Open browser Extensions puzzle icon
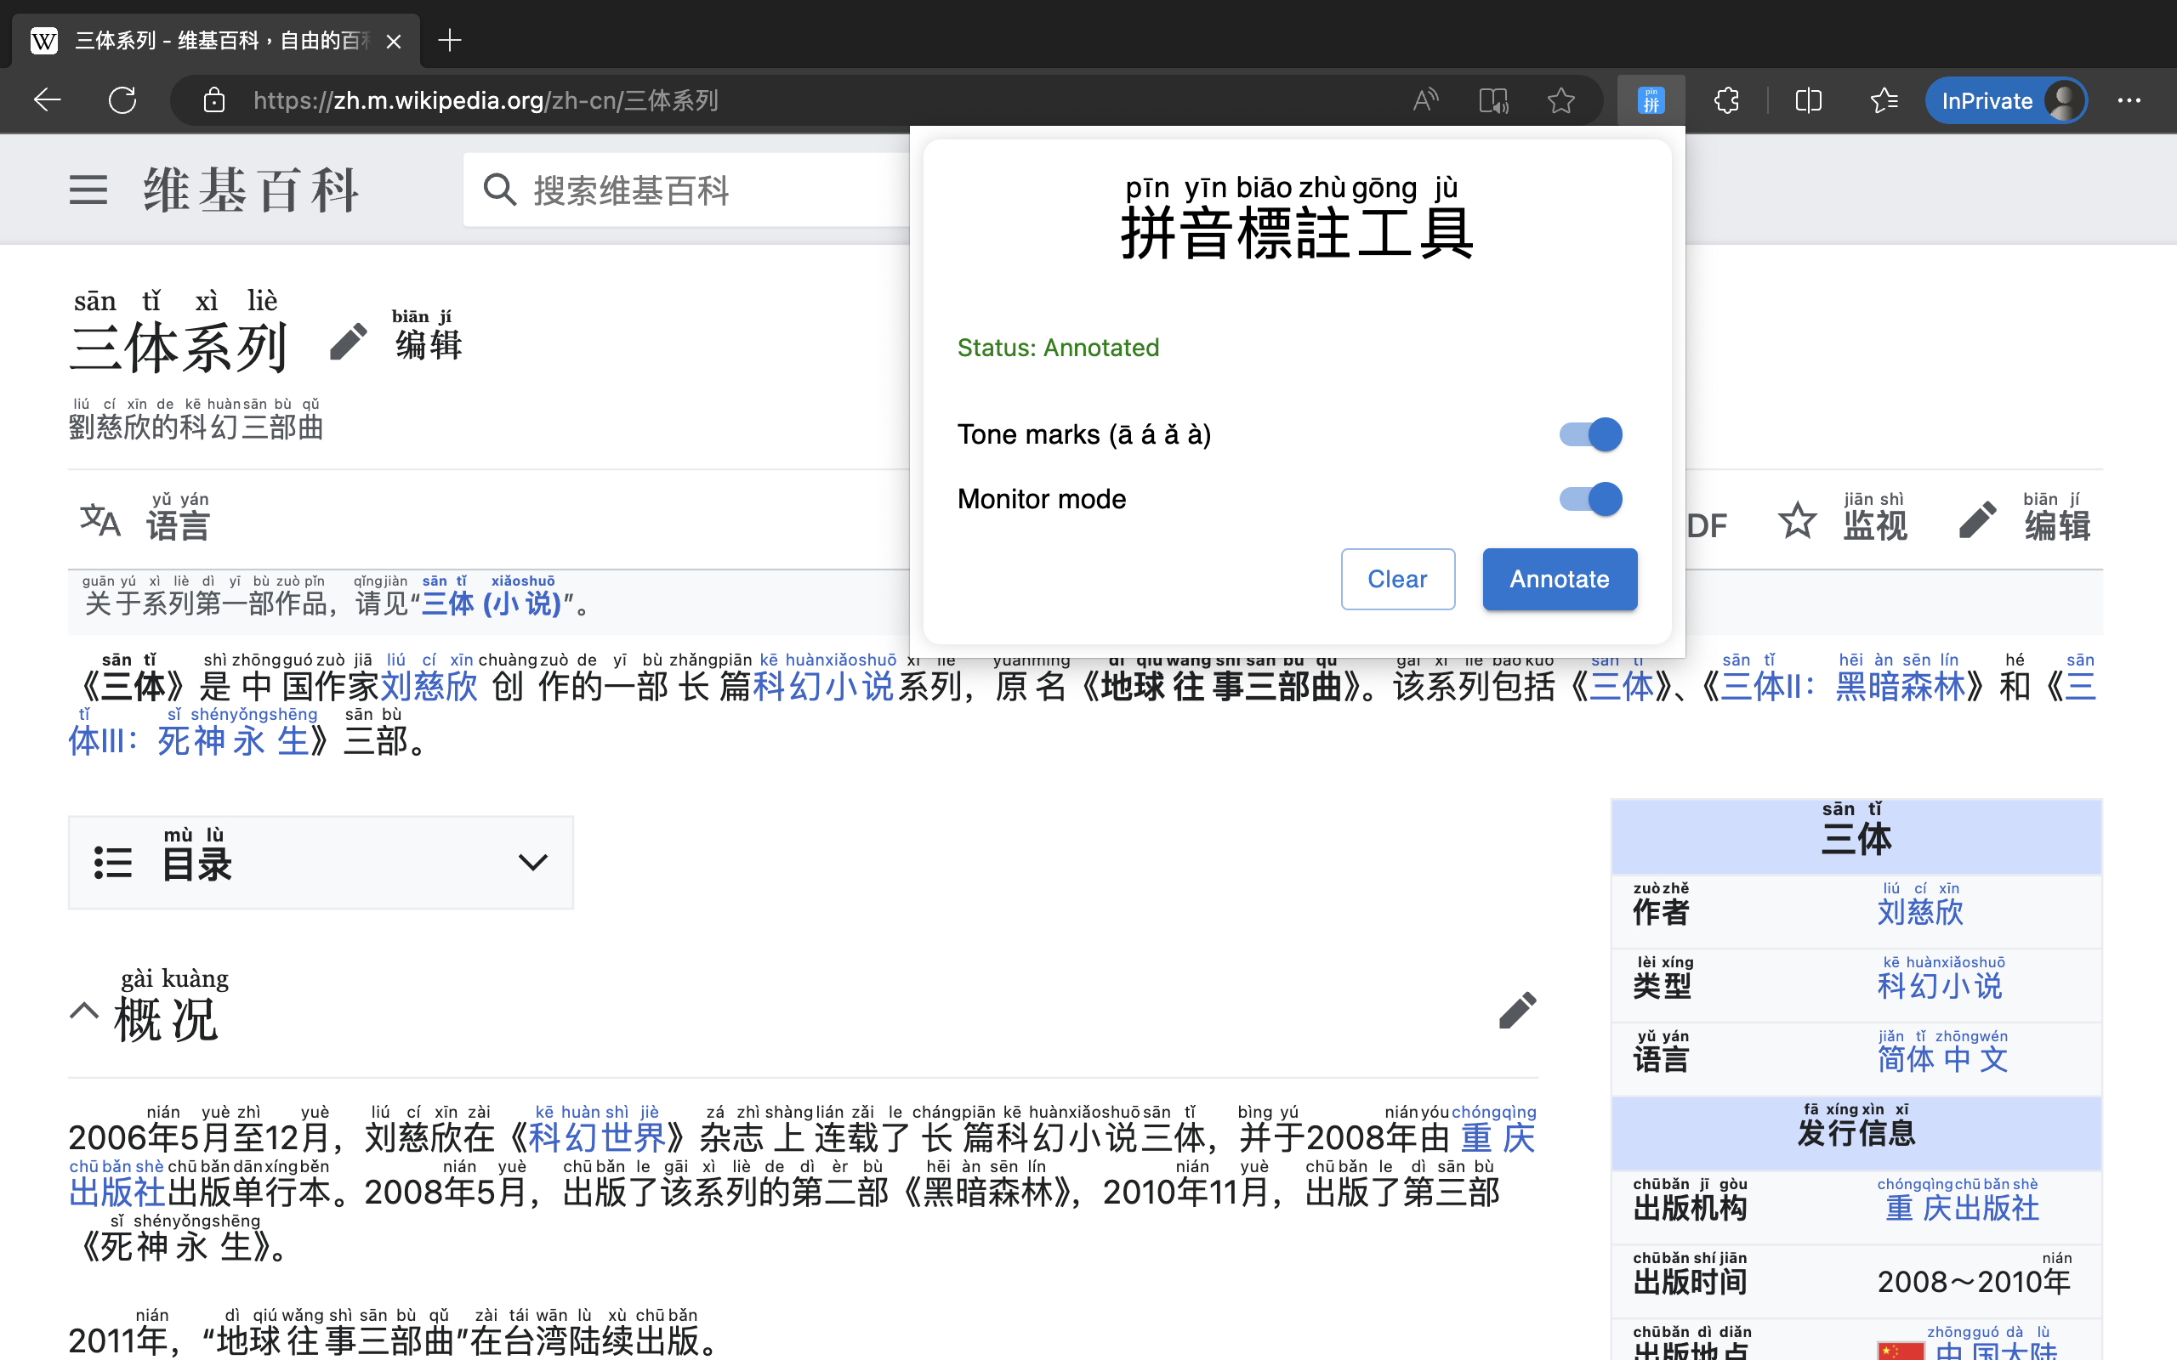The image size is (2177, 1360). [x=1726, y=99]
